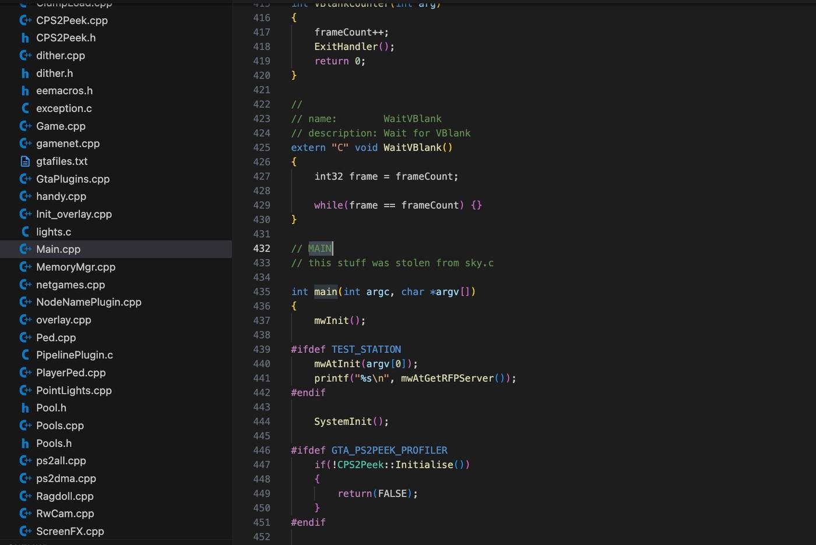Click the C icon beside PipelinePlugin.c
Viewport: 816px width, 545px height.
point(25,355)
